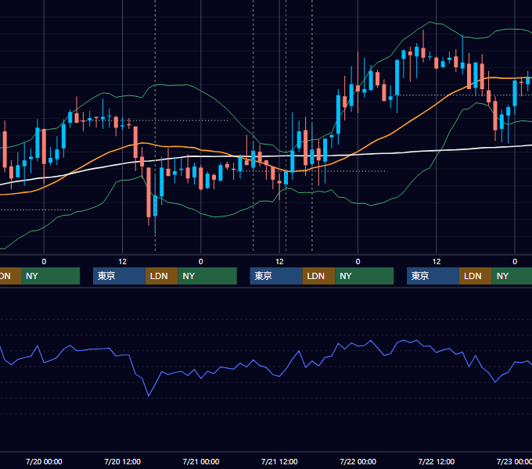Select the 東京 session block for 7/20
The image size is (532, 469).
(x=119, y=276)
